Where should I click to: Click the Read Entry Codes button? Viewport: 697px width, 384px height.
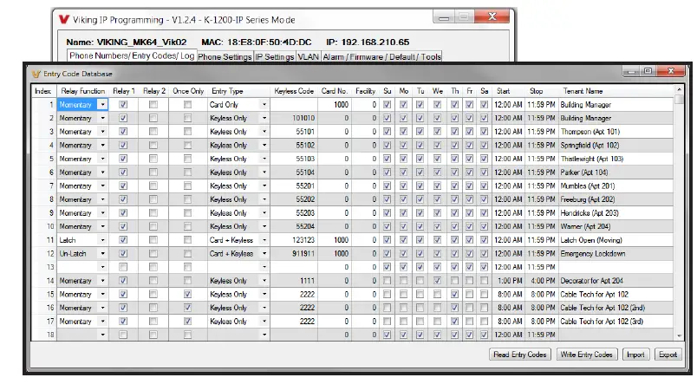pyautogui.click(x=519, y=355)
